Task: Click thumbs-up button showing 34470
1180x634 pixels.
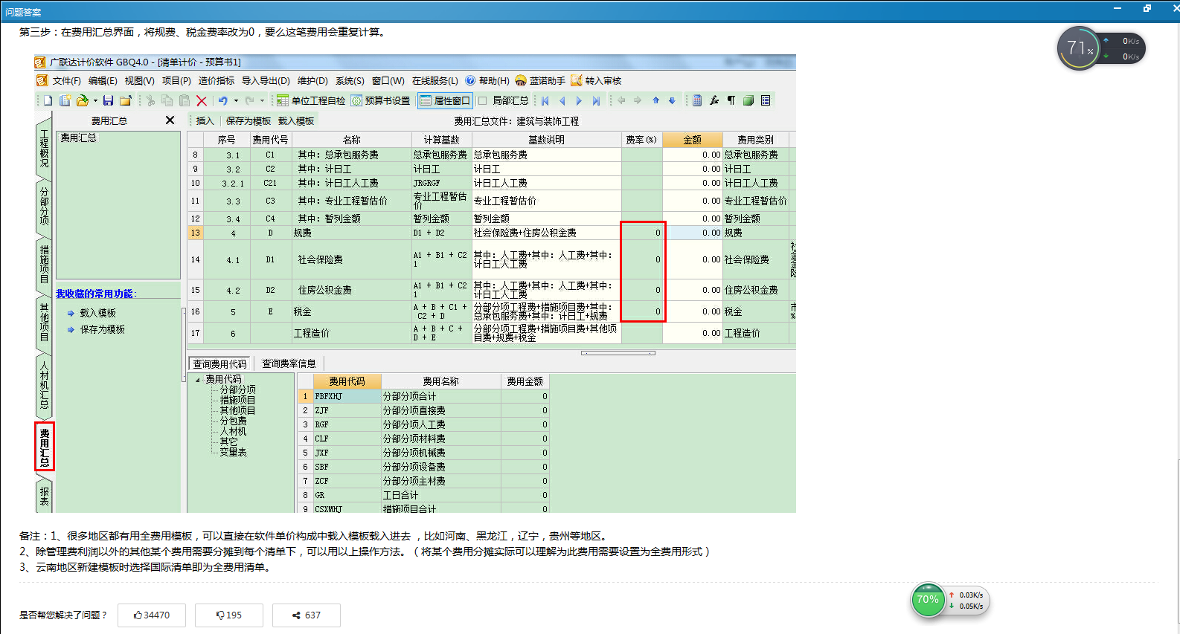Action: (x=152, y=615)
